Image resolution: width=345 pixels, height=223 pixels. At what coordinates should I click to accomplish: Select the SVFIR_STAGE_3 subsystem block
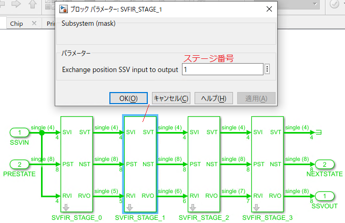[x=267, y=164]
